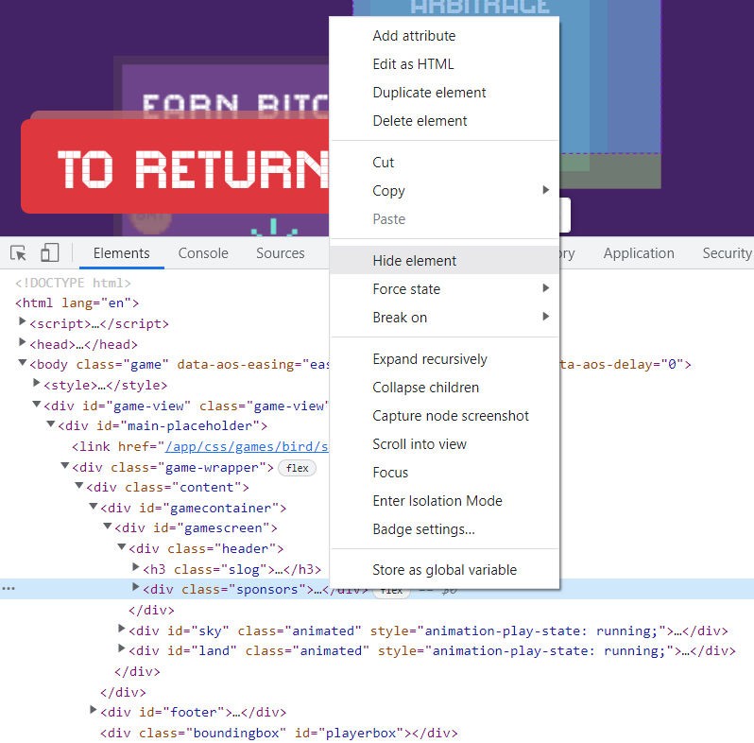Collapse the gamescreen div arrow

pyautogui.click(x=108, y=526)
